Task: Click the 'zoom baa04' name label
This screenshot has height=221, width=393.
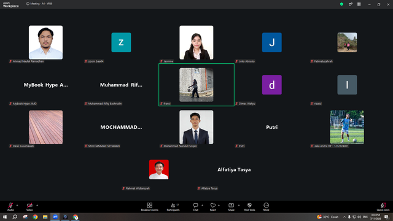Action: click(94, 61)
